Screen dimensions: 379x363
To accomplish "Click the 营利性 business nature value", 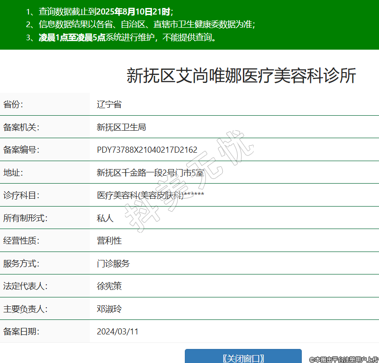I will coord(109,241).
